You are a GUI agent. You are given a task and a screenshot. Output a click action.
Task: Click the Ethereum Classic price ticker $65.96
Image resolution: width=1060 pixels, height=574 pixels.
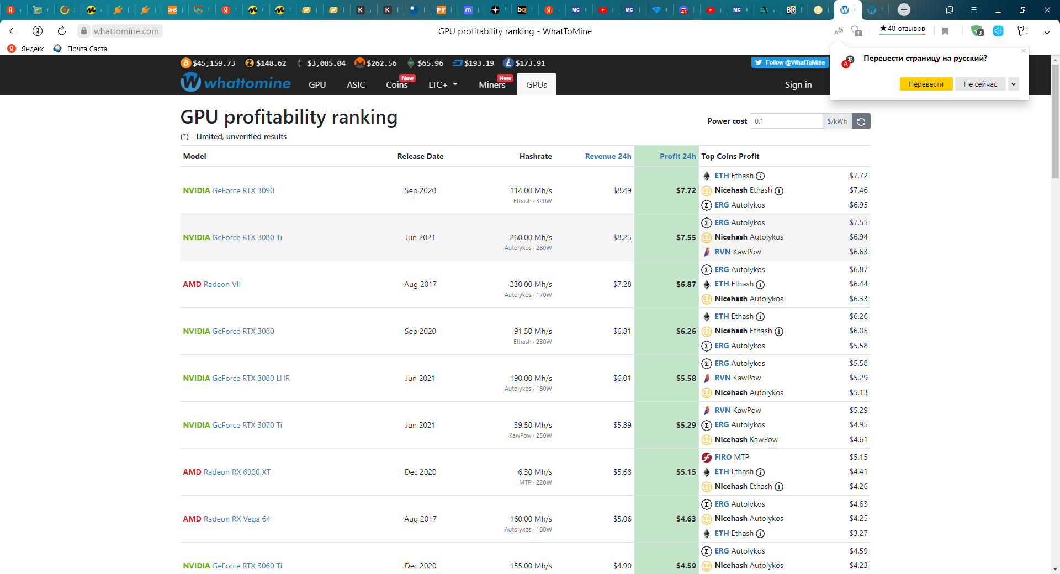(x=425, y=63)
